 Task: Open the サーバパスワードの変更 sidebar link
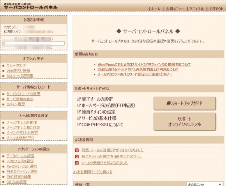click(23, 94)
